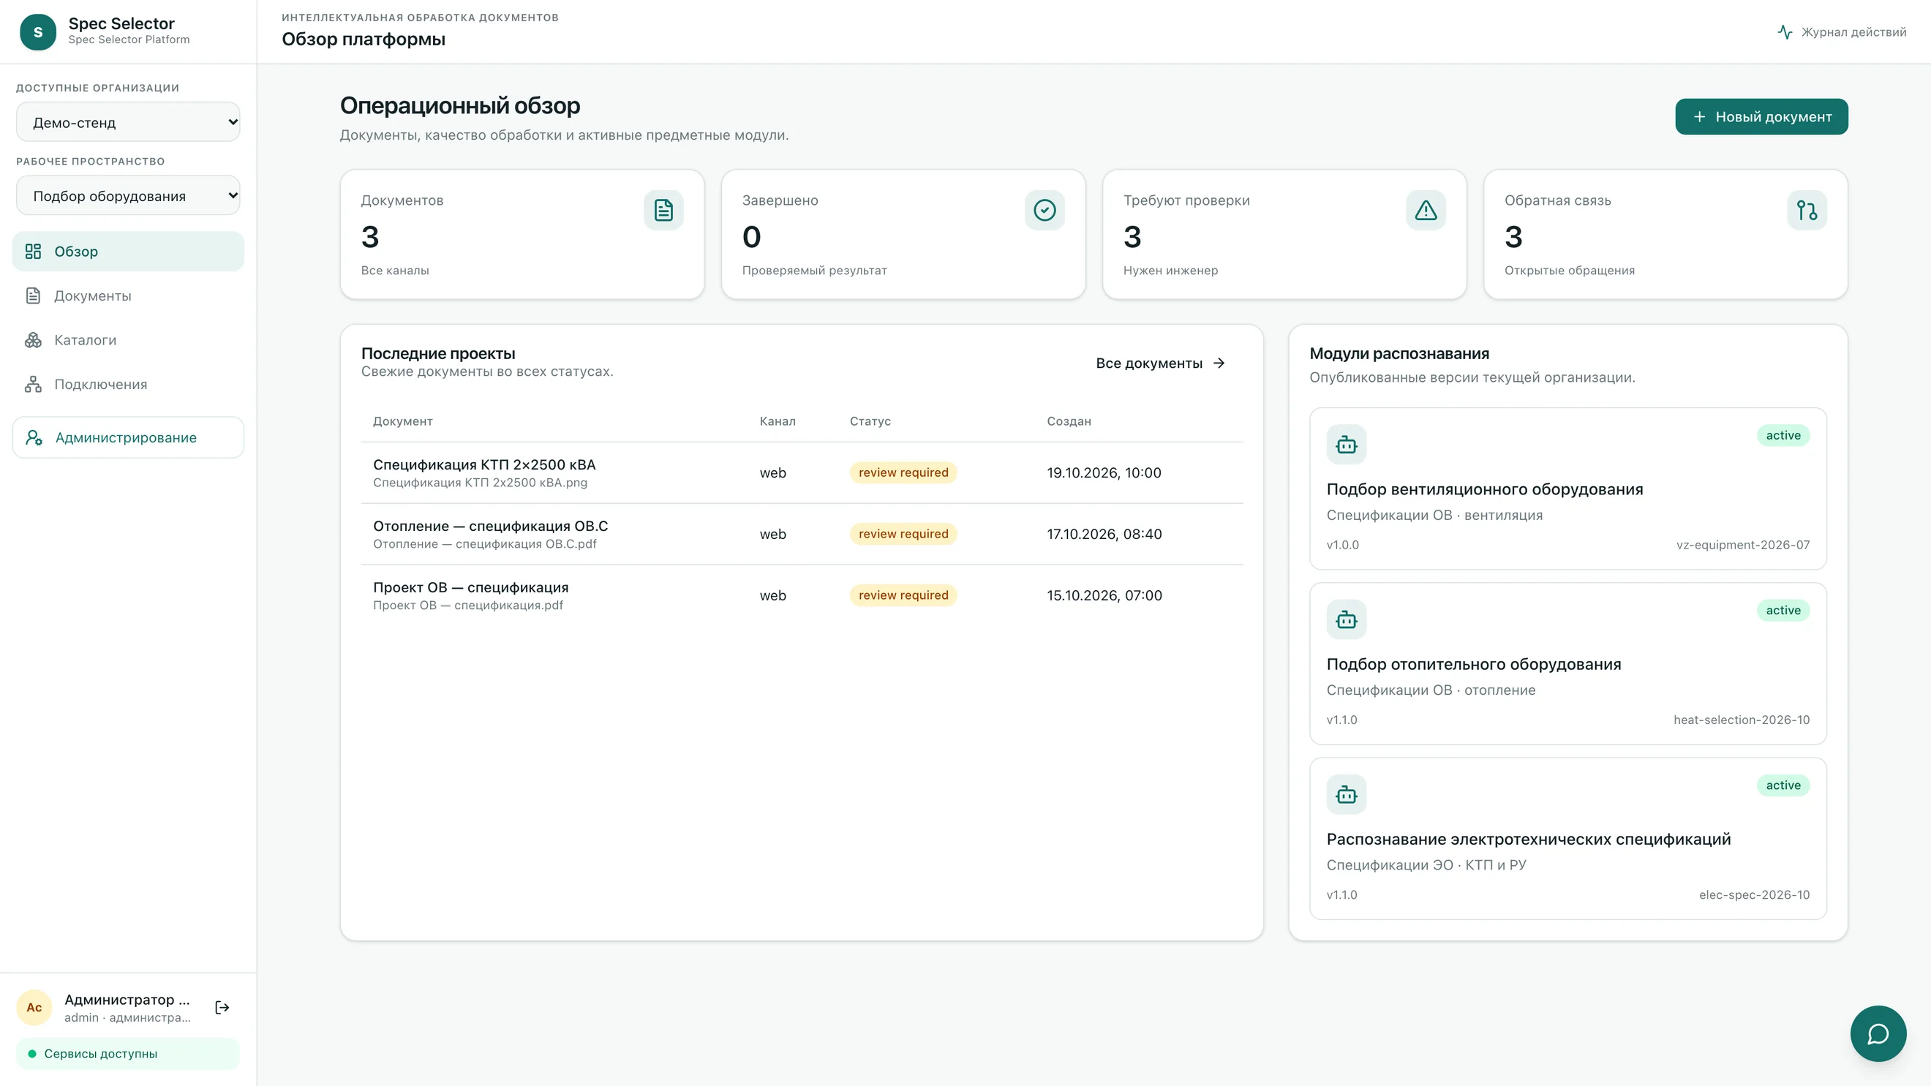Click Сервисы доступны status indicator
Image resolution: width=1931 pixels, height=1086 pixels.
(128, 1054)
